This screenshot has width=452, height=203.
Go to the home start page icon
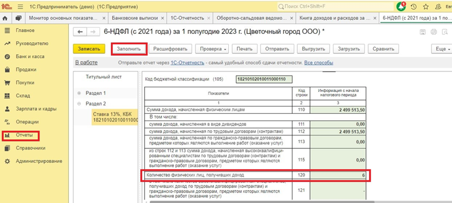5,18
